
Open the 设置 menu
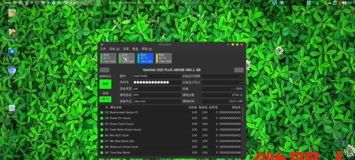[126, 49]
